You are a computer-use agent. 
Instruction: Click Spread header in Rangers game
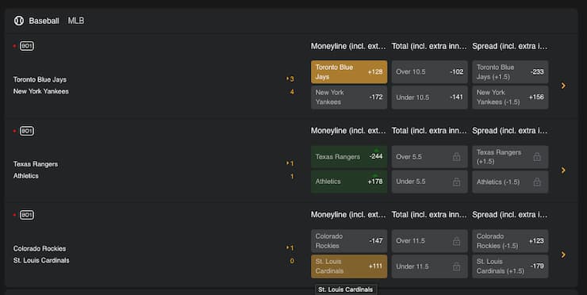(x=509, y=131)
